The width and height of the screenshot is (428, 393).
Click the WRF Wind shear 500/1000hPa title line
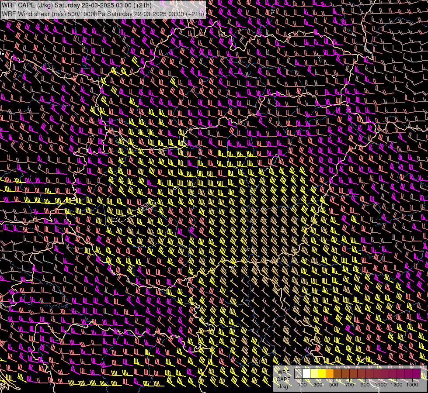103,14
